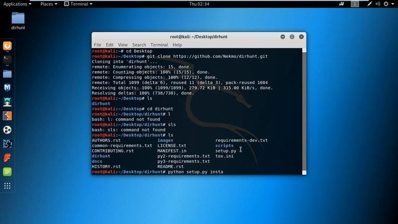Click py3-requirements.txt in listing

(x=183, y=161)
